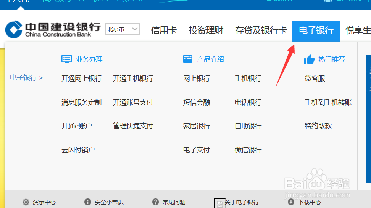The height and width of the screenshot is (208, 371).
Task: Open 演示中心 footer link
Action: pos(44,202)
